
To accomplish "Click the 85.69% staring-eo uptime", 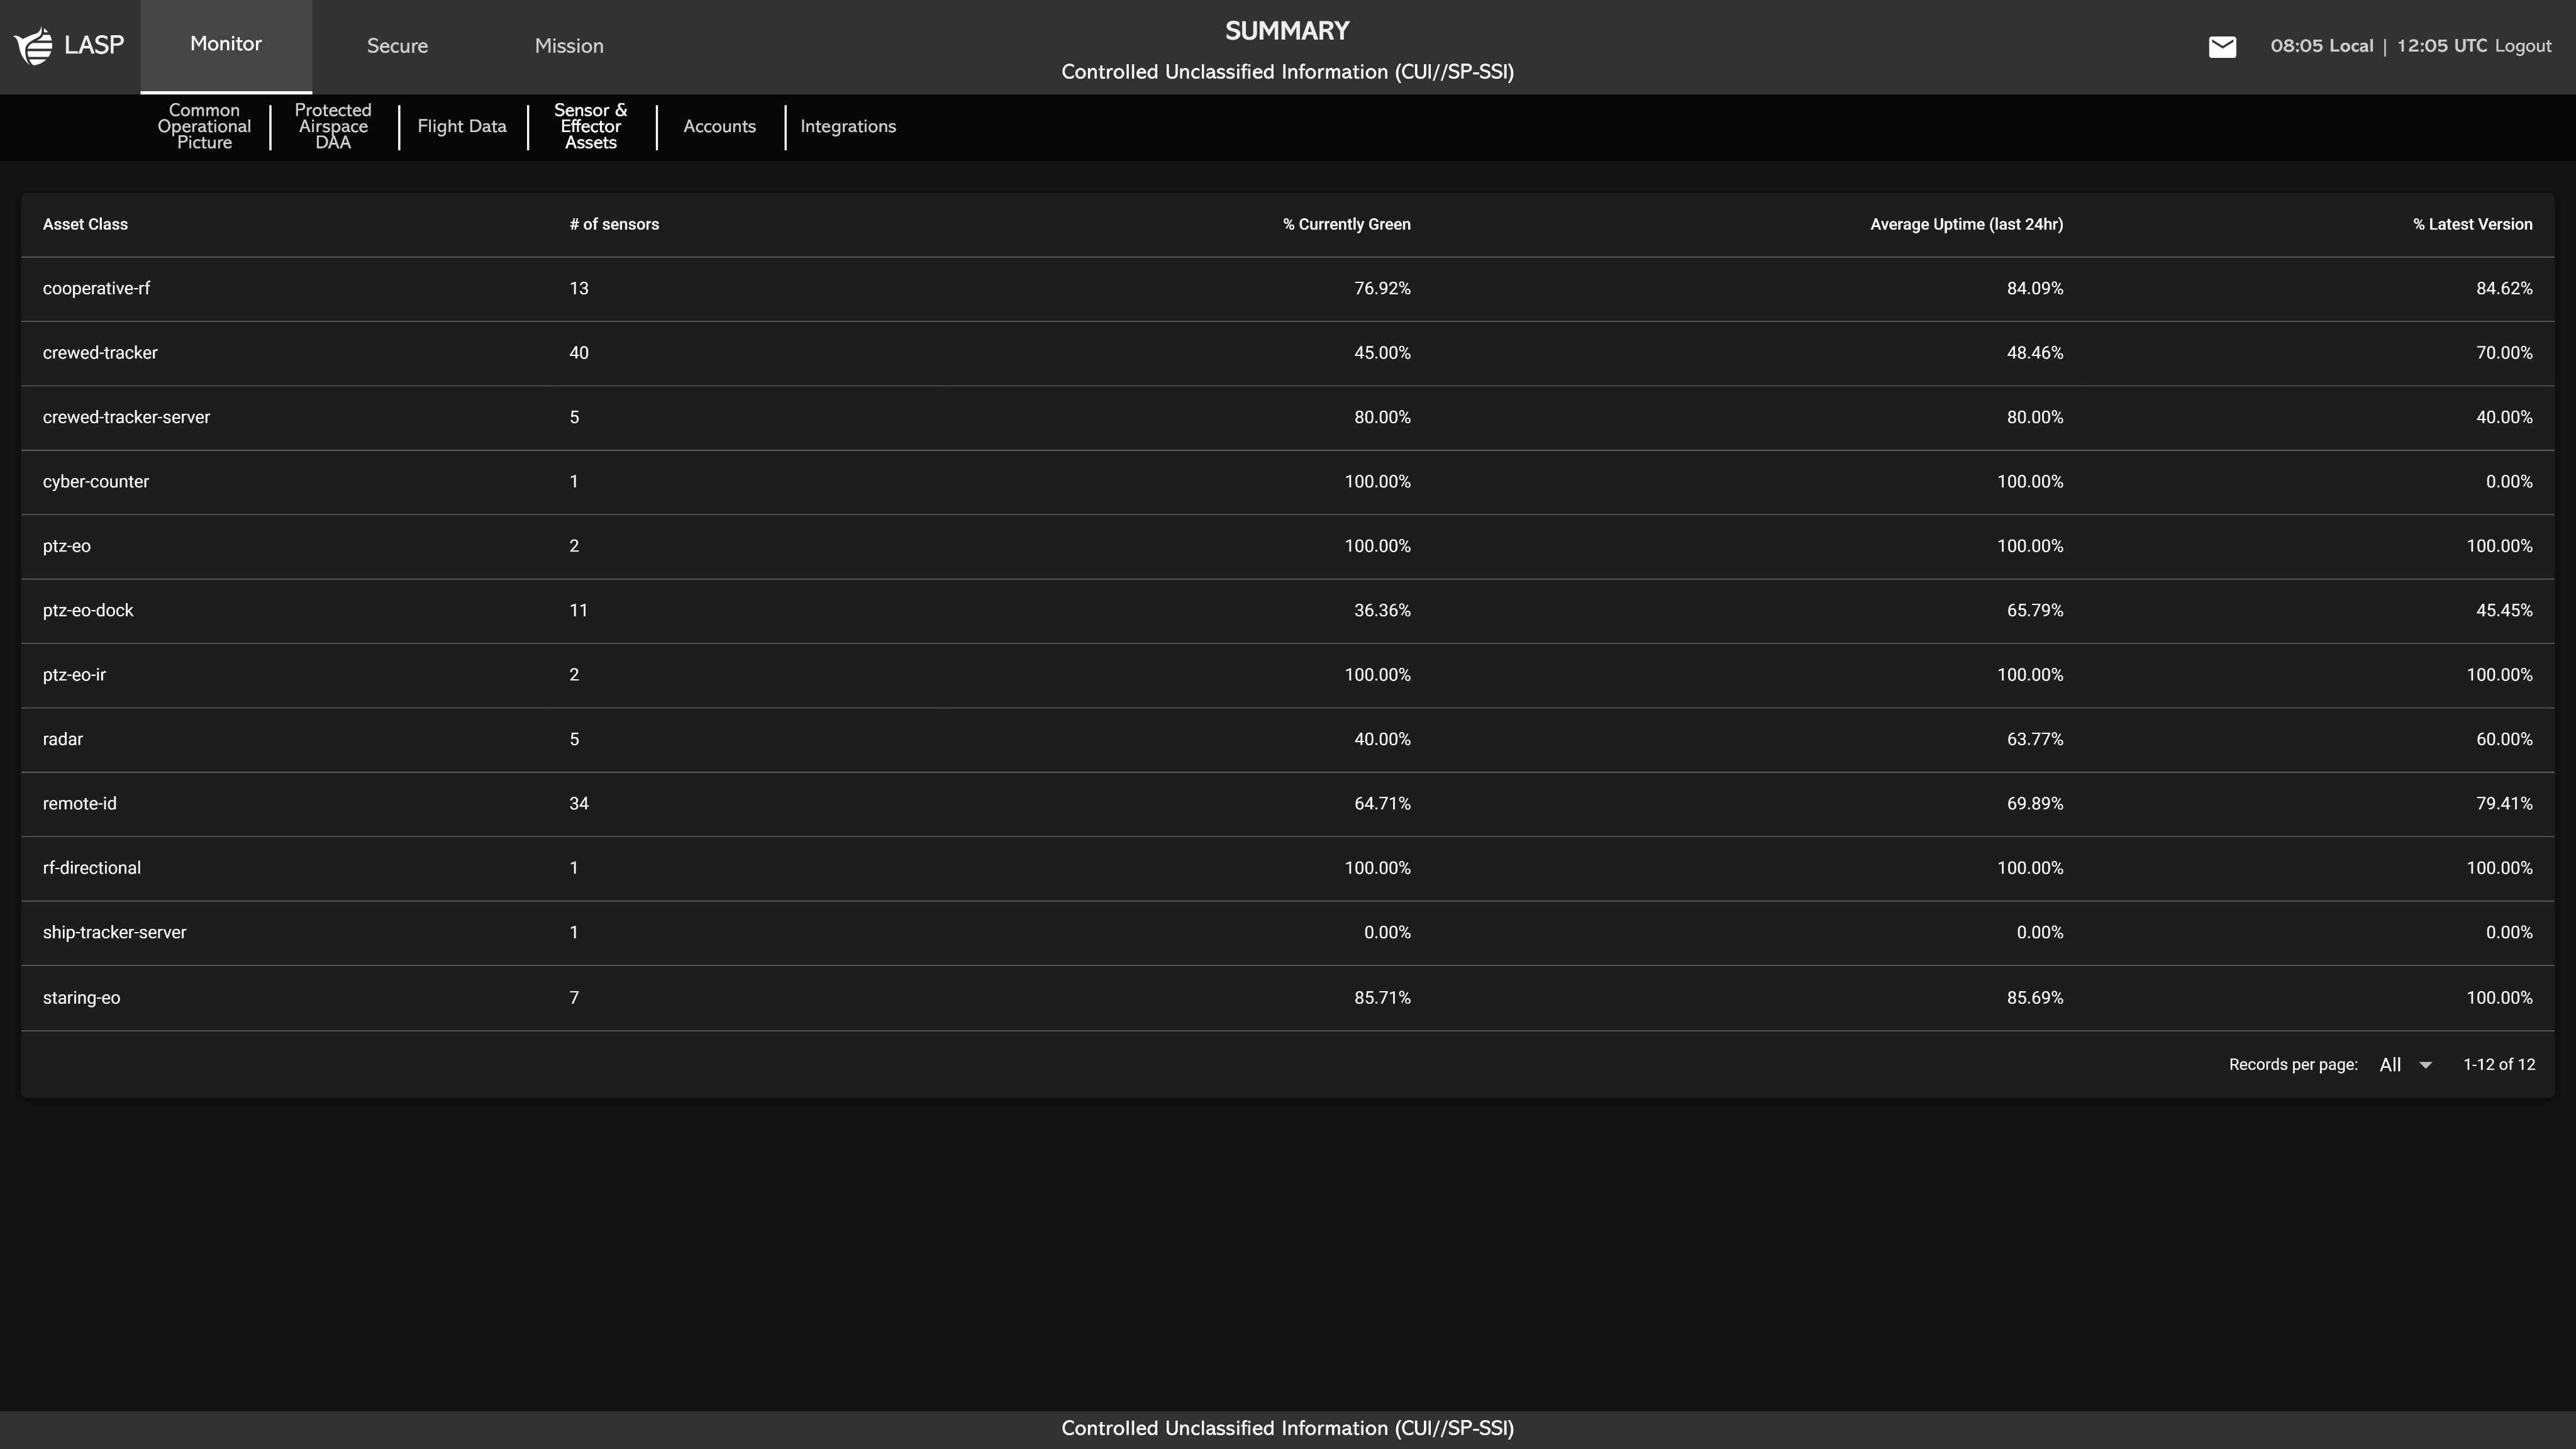I will tap(2035, 998).
